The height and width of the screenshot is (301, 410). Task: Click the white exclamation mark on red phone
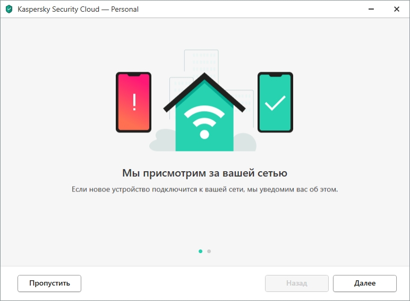click(x=134, y=102)
